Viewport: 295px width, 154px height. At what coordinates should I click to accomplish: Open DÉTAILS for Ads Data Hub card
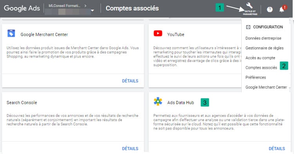(277, 149)
